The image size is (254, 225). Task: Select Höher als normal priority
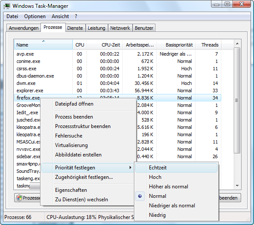point(177,187)
